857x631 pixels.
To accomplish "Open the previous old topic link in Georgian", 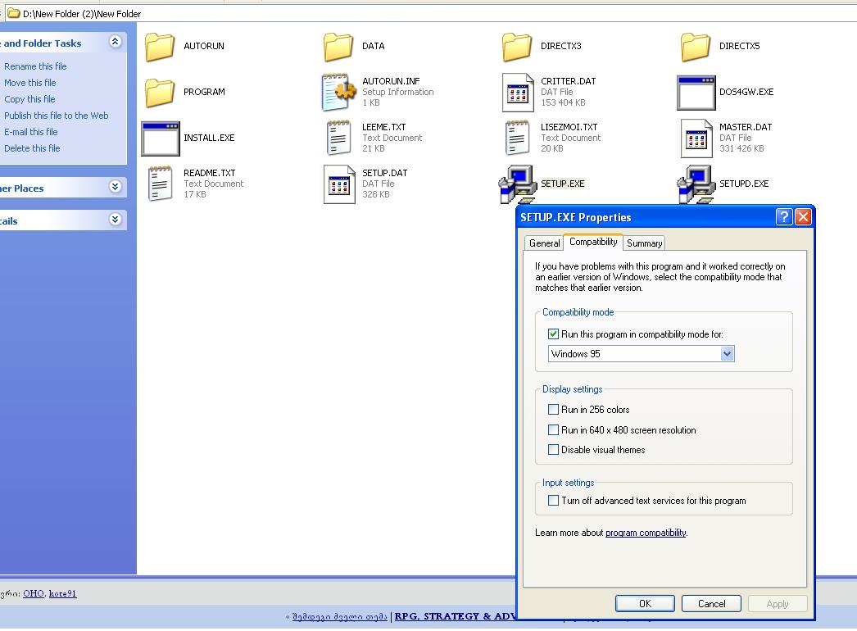I will click(339, 617).
